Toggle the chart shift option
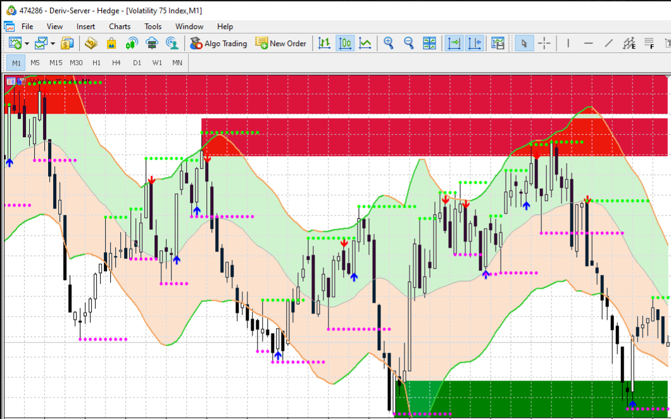 tap(475, 43)
